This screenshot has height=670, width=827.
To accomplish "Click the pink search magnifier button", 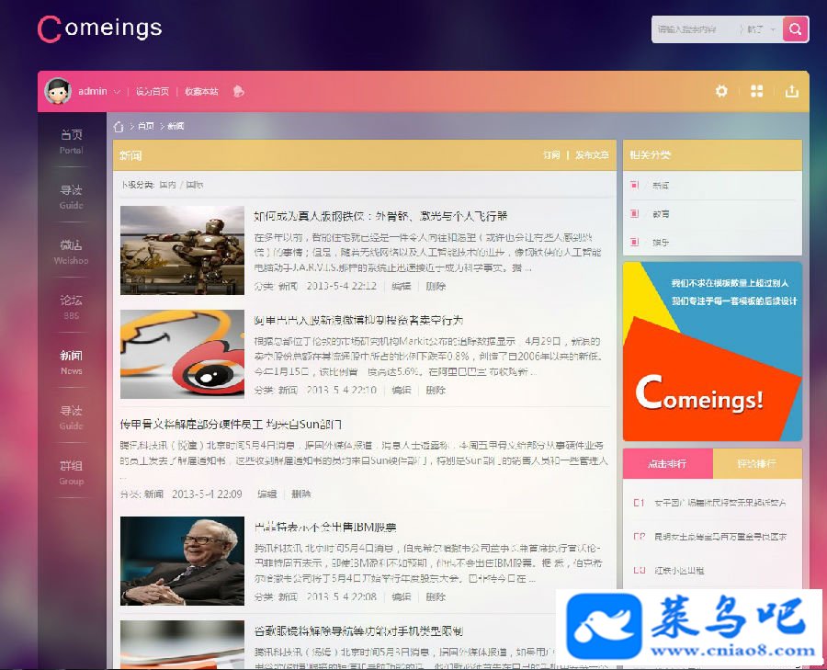I will click(796, 29).
